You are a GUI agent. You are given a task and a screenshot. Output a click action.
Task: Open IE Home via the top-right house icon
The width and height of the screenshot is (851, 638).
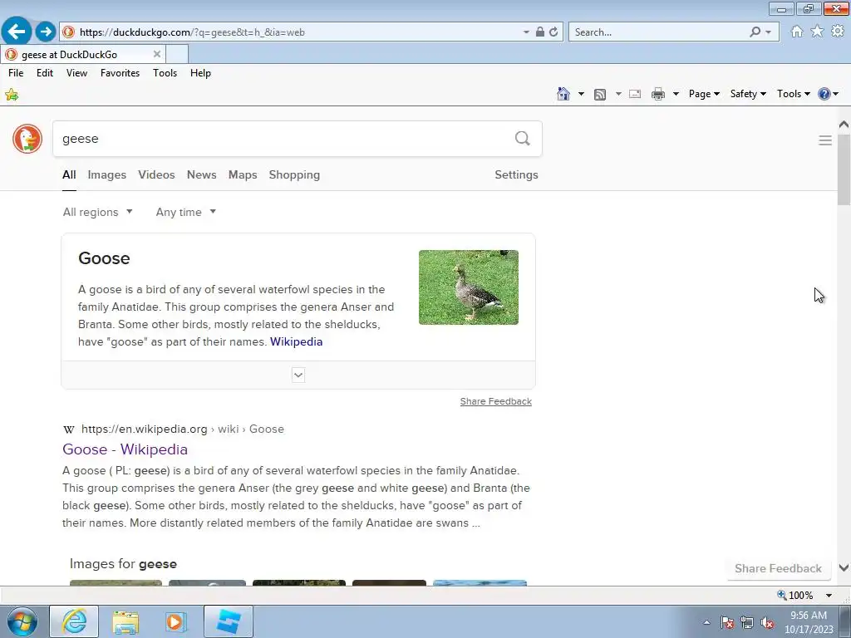coord(797,32)
